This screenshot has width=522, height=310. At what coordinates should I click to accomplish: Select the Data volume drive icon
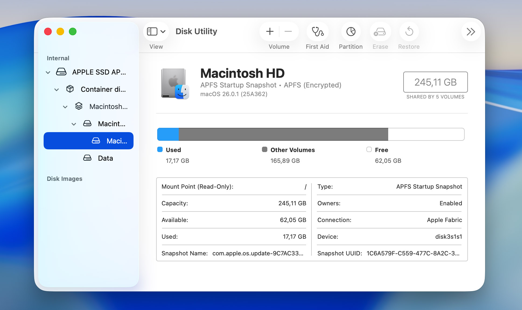tap(87, 158)
